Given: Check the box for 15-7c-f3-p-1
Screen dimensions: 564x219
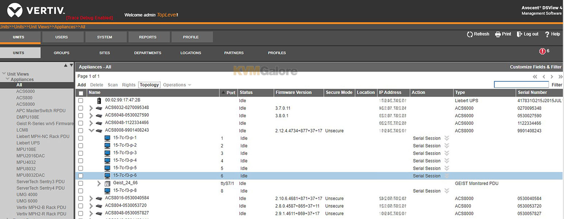Looking at the screenshot, I should [x=81, y=138].
